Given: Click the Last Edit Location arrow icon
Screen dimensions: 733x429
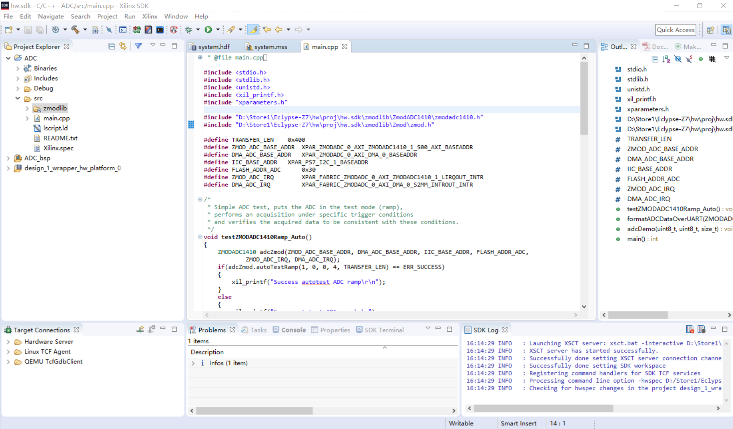Looking at the screenshot, I should click(266, 30).
